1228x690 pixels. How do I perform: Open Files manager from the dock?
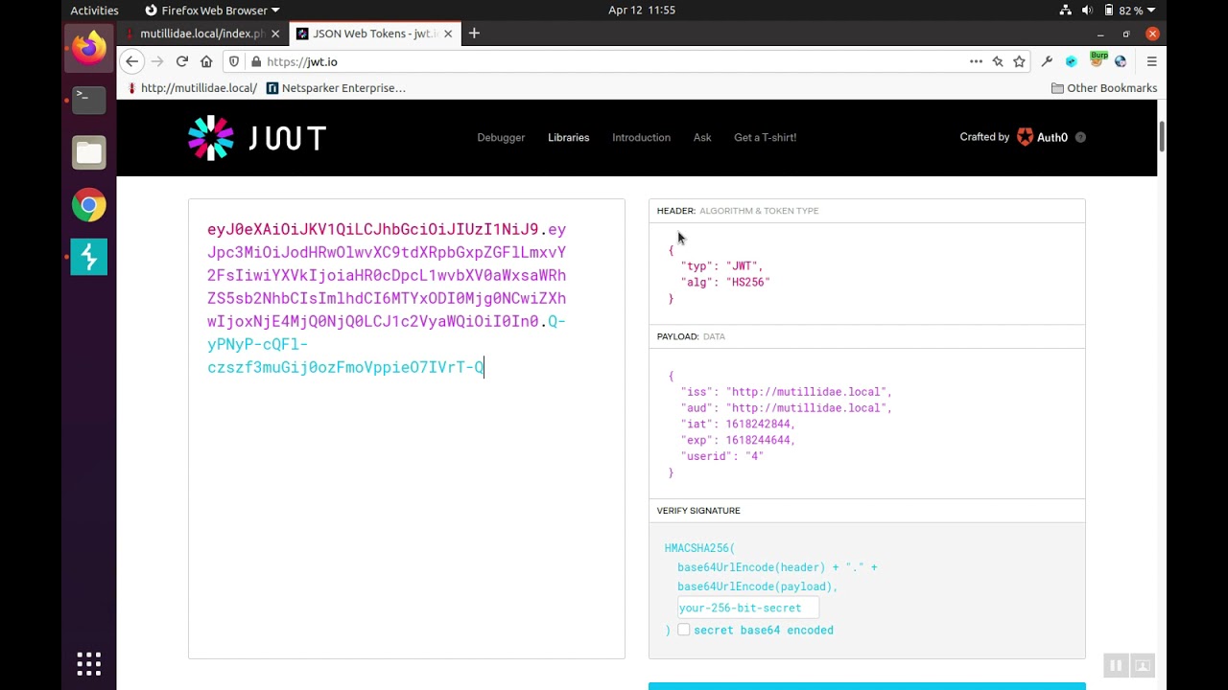coord(89,151)
